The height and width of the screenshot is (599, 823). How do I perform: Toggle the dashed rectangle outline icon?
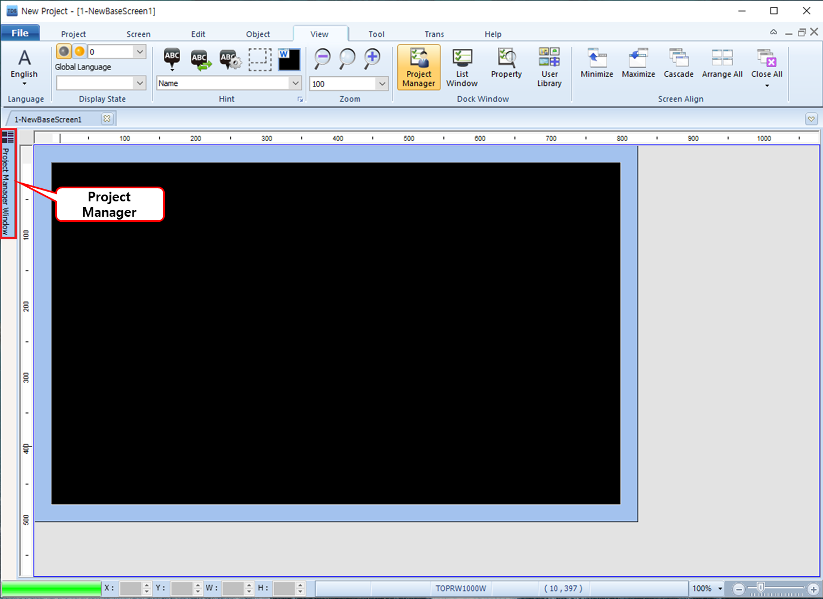(260, 59)
